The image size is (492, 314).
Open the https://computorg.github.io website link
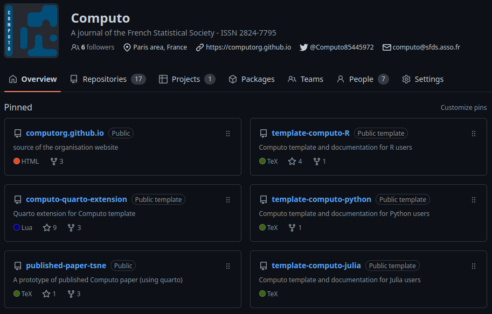248,47
